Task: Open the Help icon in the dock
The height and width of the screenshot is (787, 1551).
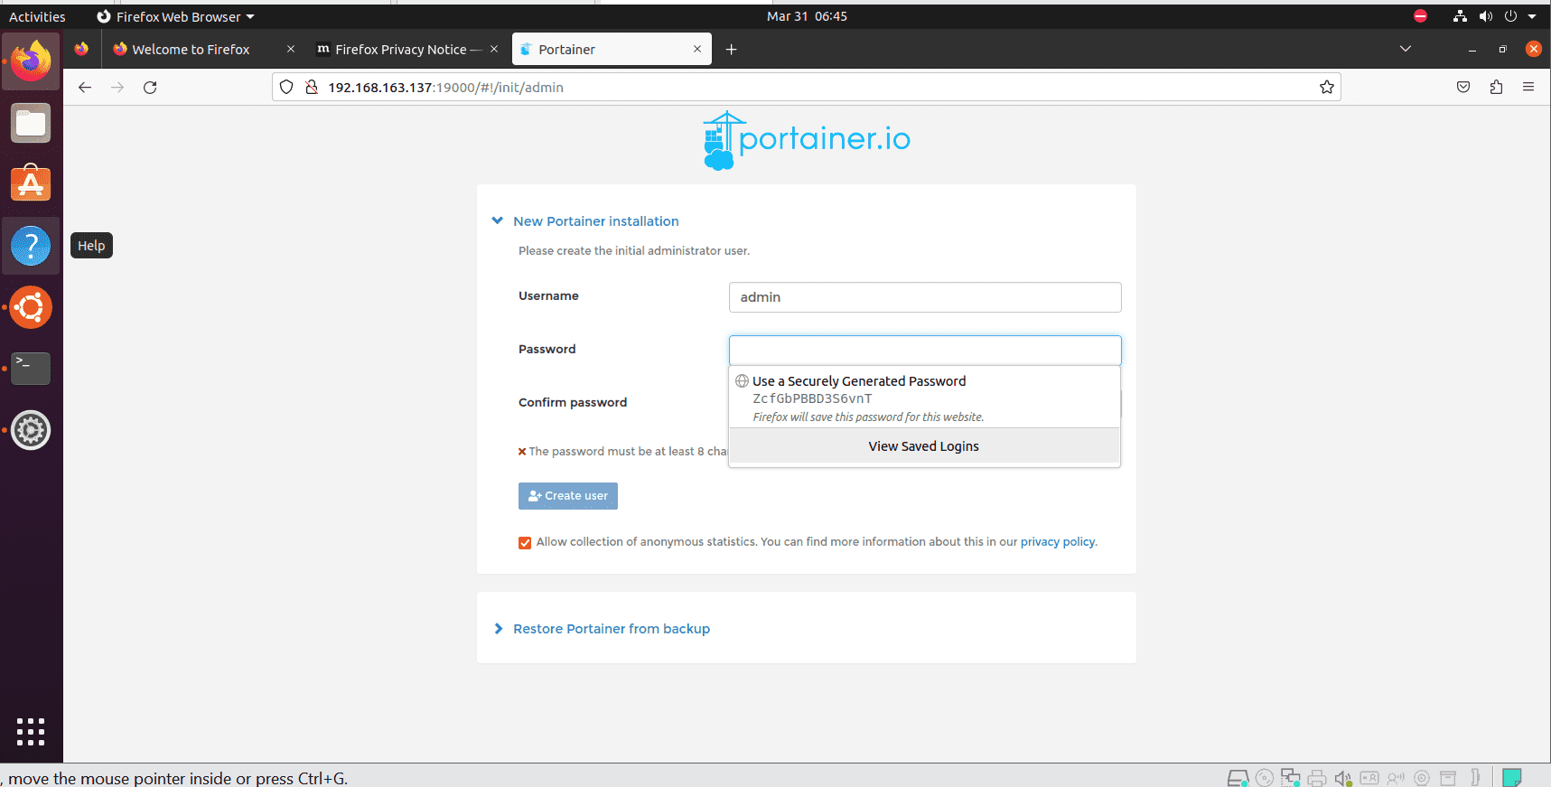Action: pyautogui.click(x=31, y=246)
